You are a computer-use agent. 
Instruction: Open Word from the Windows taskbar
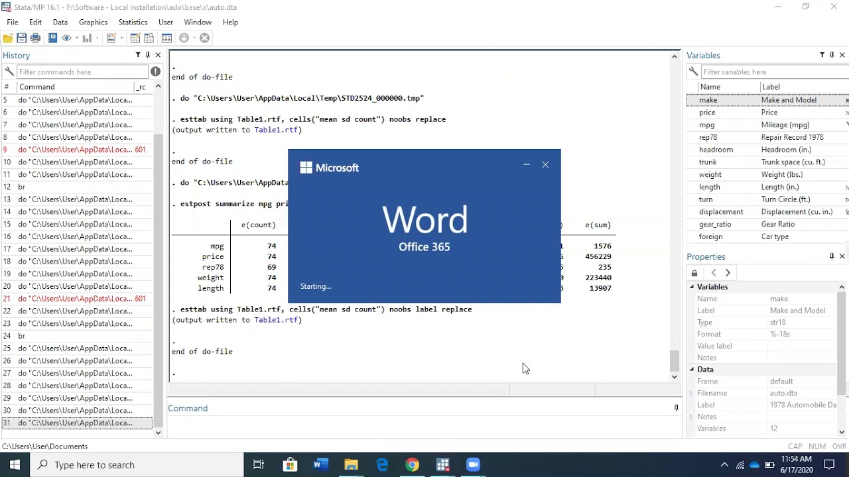321,464
